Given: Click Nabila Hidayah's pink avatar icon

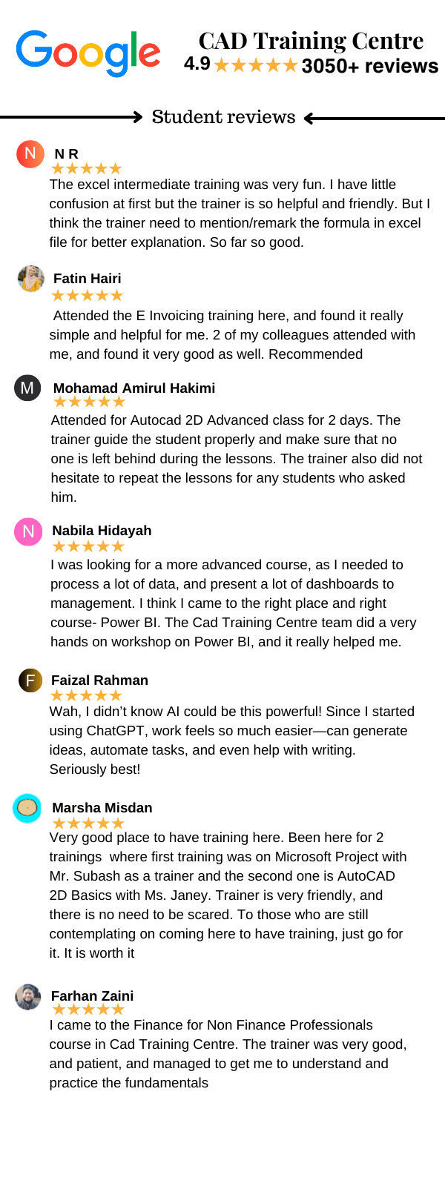Looking at the screenshot, I should coord(28,531).
